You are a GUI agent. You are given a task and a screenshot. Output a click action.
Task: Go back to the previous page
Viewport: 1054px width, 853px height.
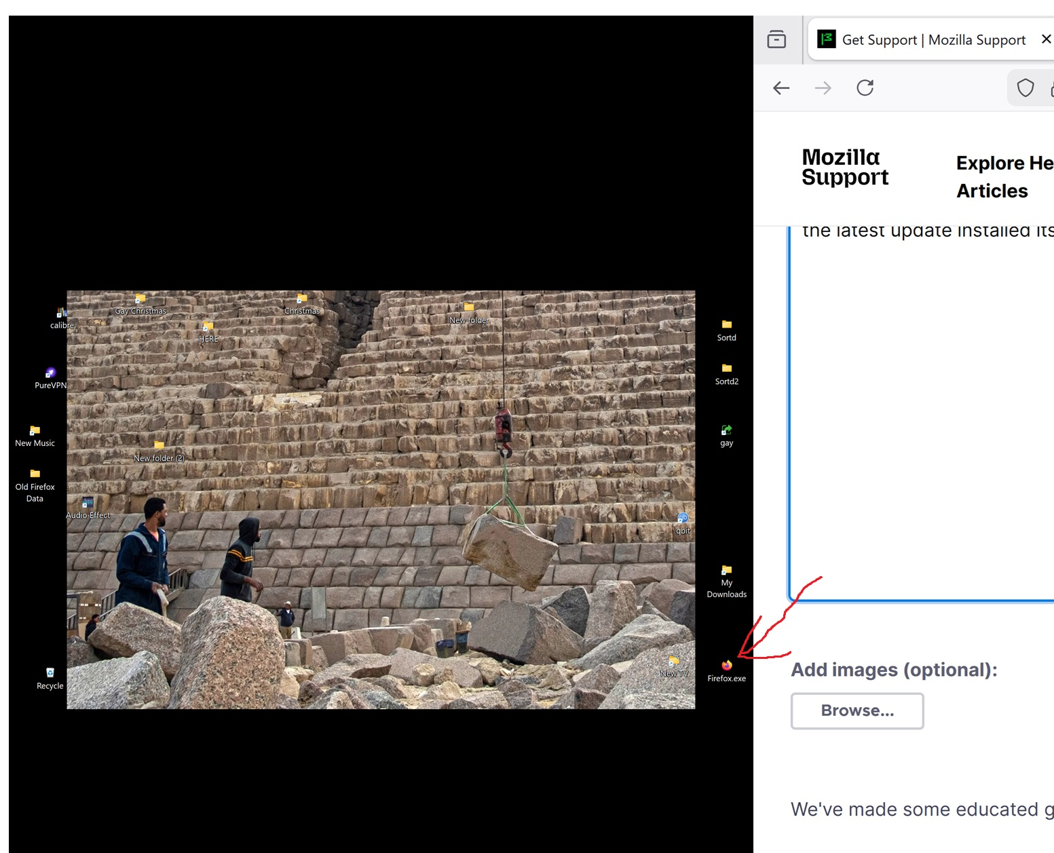pos(781,88)
